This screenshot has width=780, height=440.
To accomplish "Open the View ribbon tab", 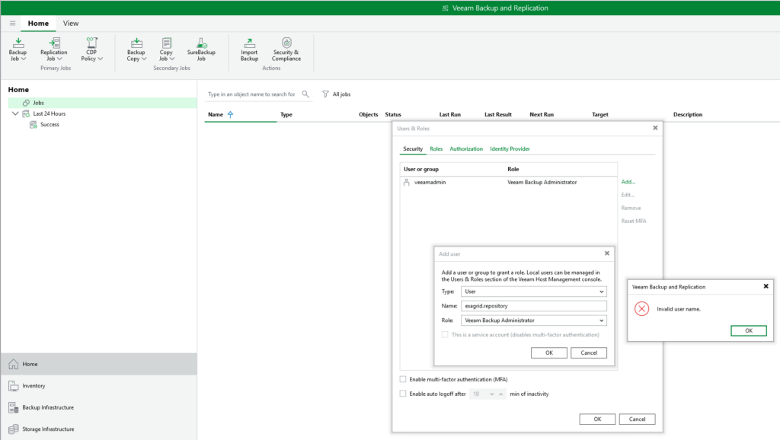I will (71, 24).
